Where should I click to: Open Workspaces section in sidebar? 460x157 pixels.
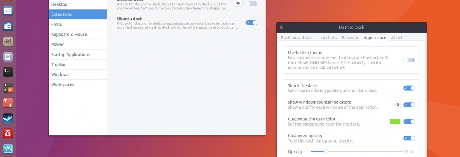click(78, 85)
